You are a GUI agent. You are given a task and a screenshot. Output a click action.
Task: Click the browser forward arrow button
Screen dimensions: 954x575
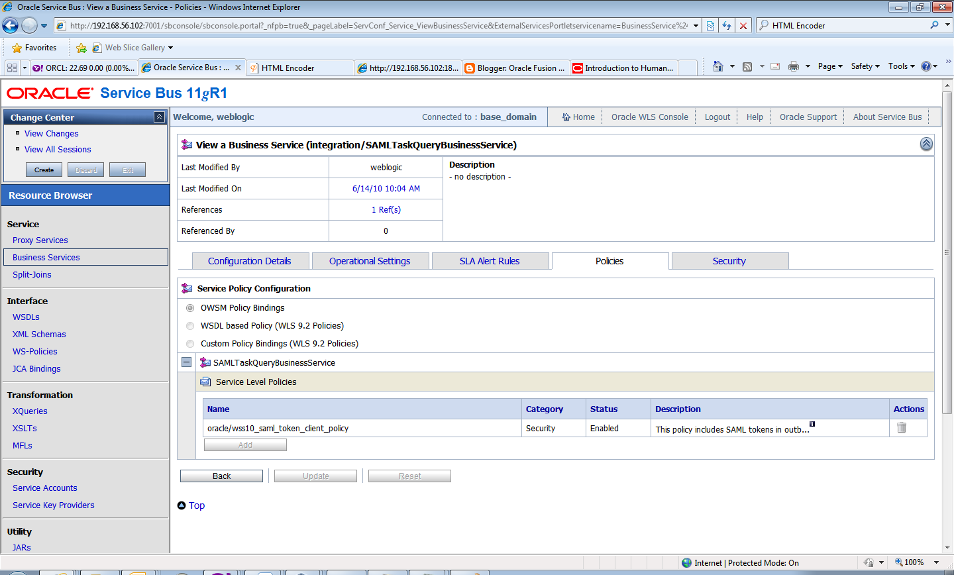[29, 26]
